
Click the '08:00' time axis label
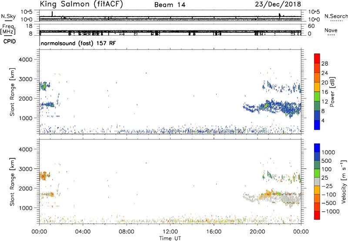pyautogui.click(x=127, y=232)
